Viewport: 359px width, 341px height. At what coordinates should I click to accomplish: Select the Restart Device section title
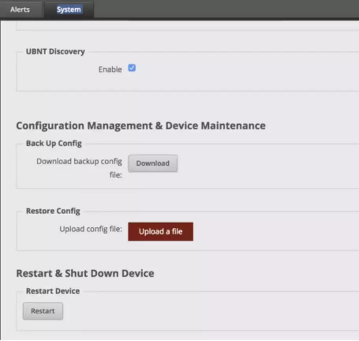(53, 291)
